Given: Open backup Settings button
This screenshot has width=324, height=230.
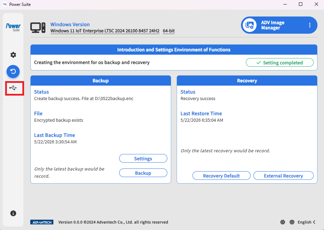Looking at the screenshot, I should [143, 158].
